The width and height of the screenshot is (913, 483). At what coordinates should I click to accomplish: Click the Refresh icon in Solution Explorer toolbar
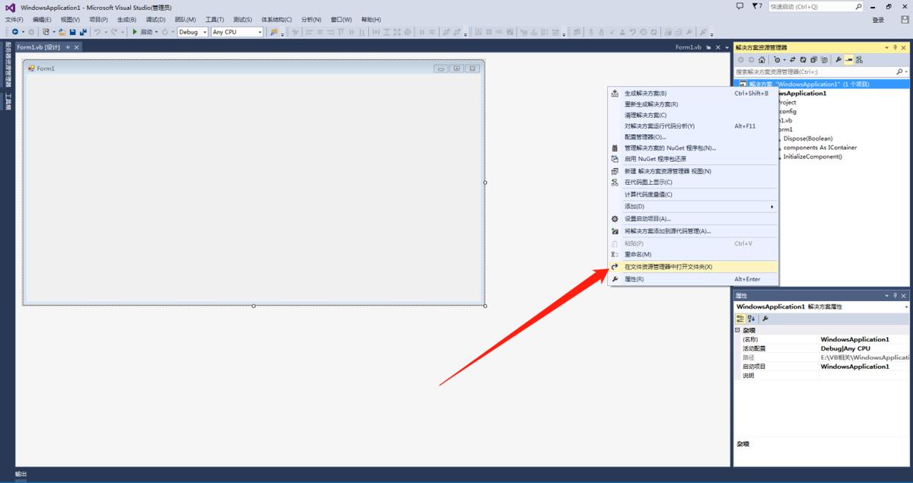tap(803, 59)
